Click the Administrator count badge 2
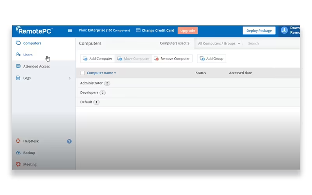 click(x=107, y=83)
